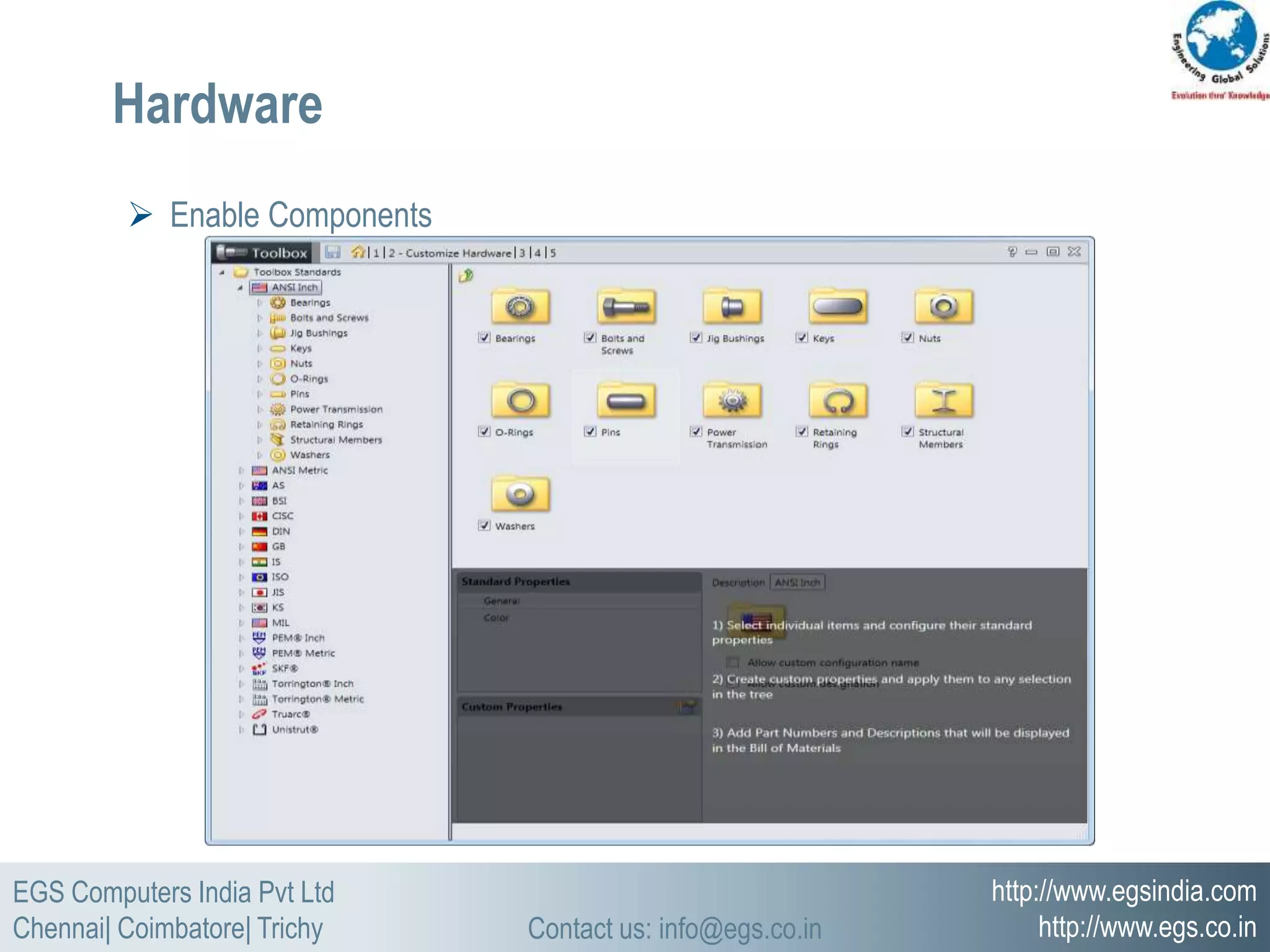Select step 2 Customize Hardware tab
The image size is (1270, 952).
[450, 253]
